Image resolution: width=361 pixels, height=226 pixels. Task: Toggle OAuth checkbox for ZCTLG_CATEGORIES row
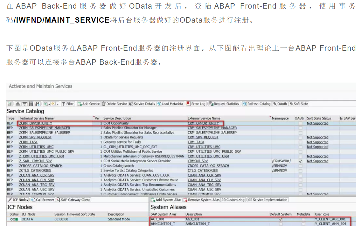[x=300, y=171]
